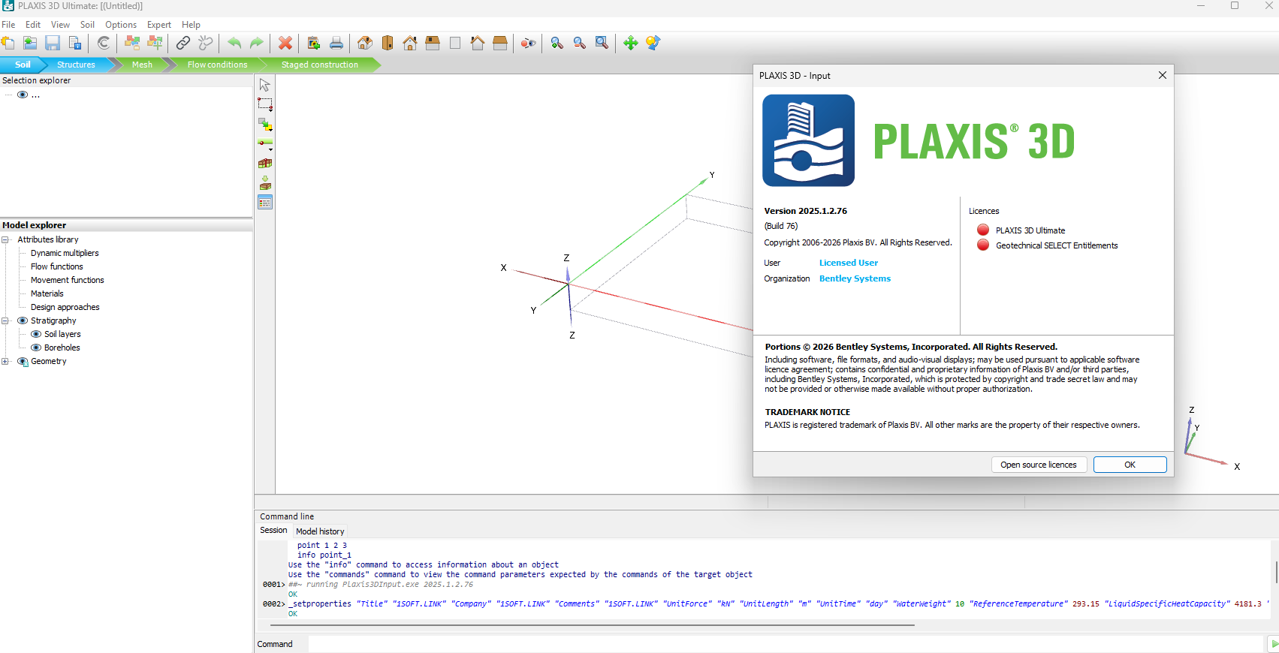The image size is (1279, 653).
Task: Click the command line horizontal scrollbar
Action: (x=592, y=624)
